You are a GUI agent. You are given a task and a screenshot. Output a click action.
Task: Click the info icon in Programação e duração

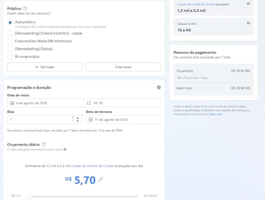pos(159,87)
